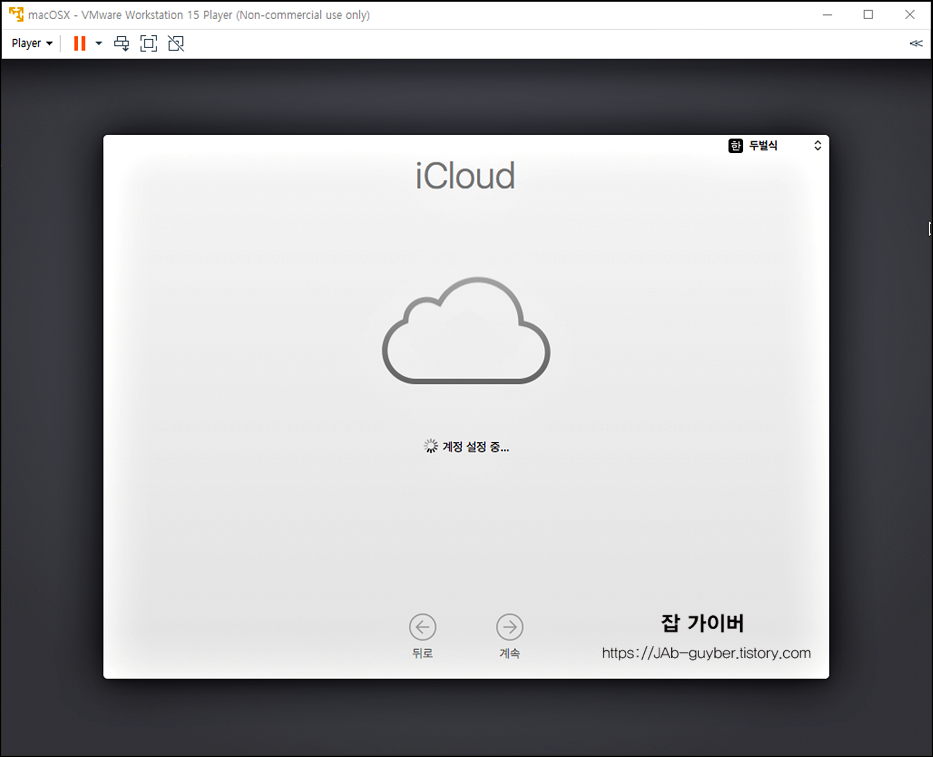Click the iCloud cloud icon
The height and width of the screenshot is (757, 933).
466,330
